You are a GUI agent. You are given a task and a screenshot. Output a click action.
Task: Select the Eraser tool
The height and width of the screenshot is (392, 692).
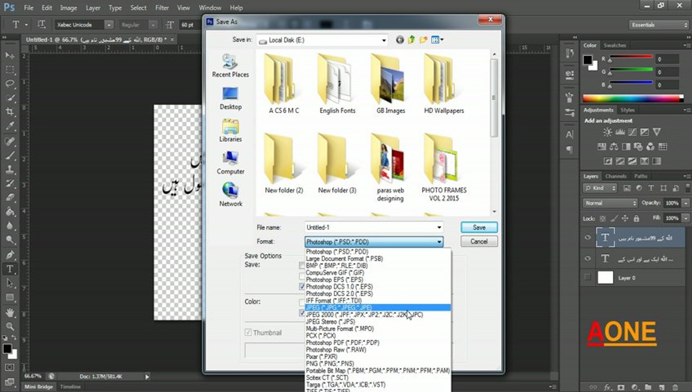pyautogui.click(x=10, y=198)
